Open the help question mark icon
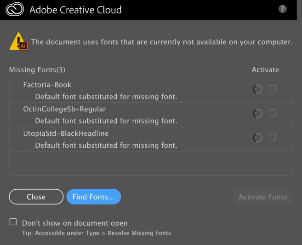302x245 pixels. 283,9
